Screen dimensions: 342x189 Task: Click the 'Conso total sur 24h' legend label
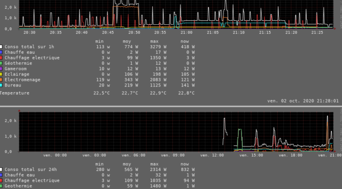click(x=31, y=169)
